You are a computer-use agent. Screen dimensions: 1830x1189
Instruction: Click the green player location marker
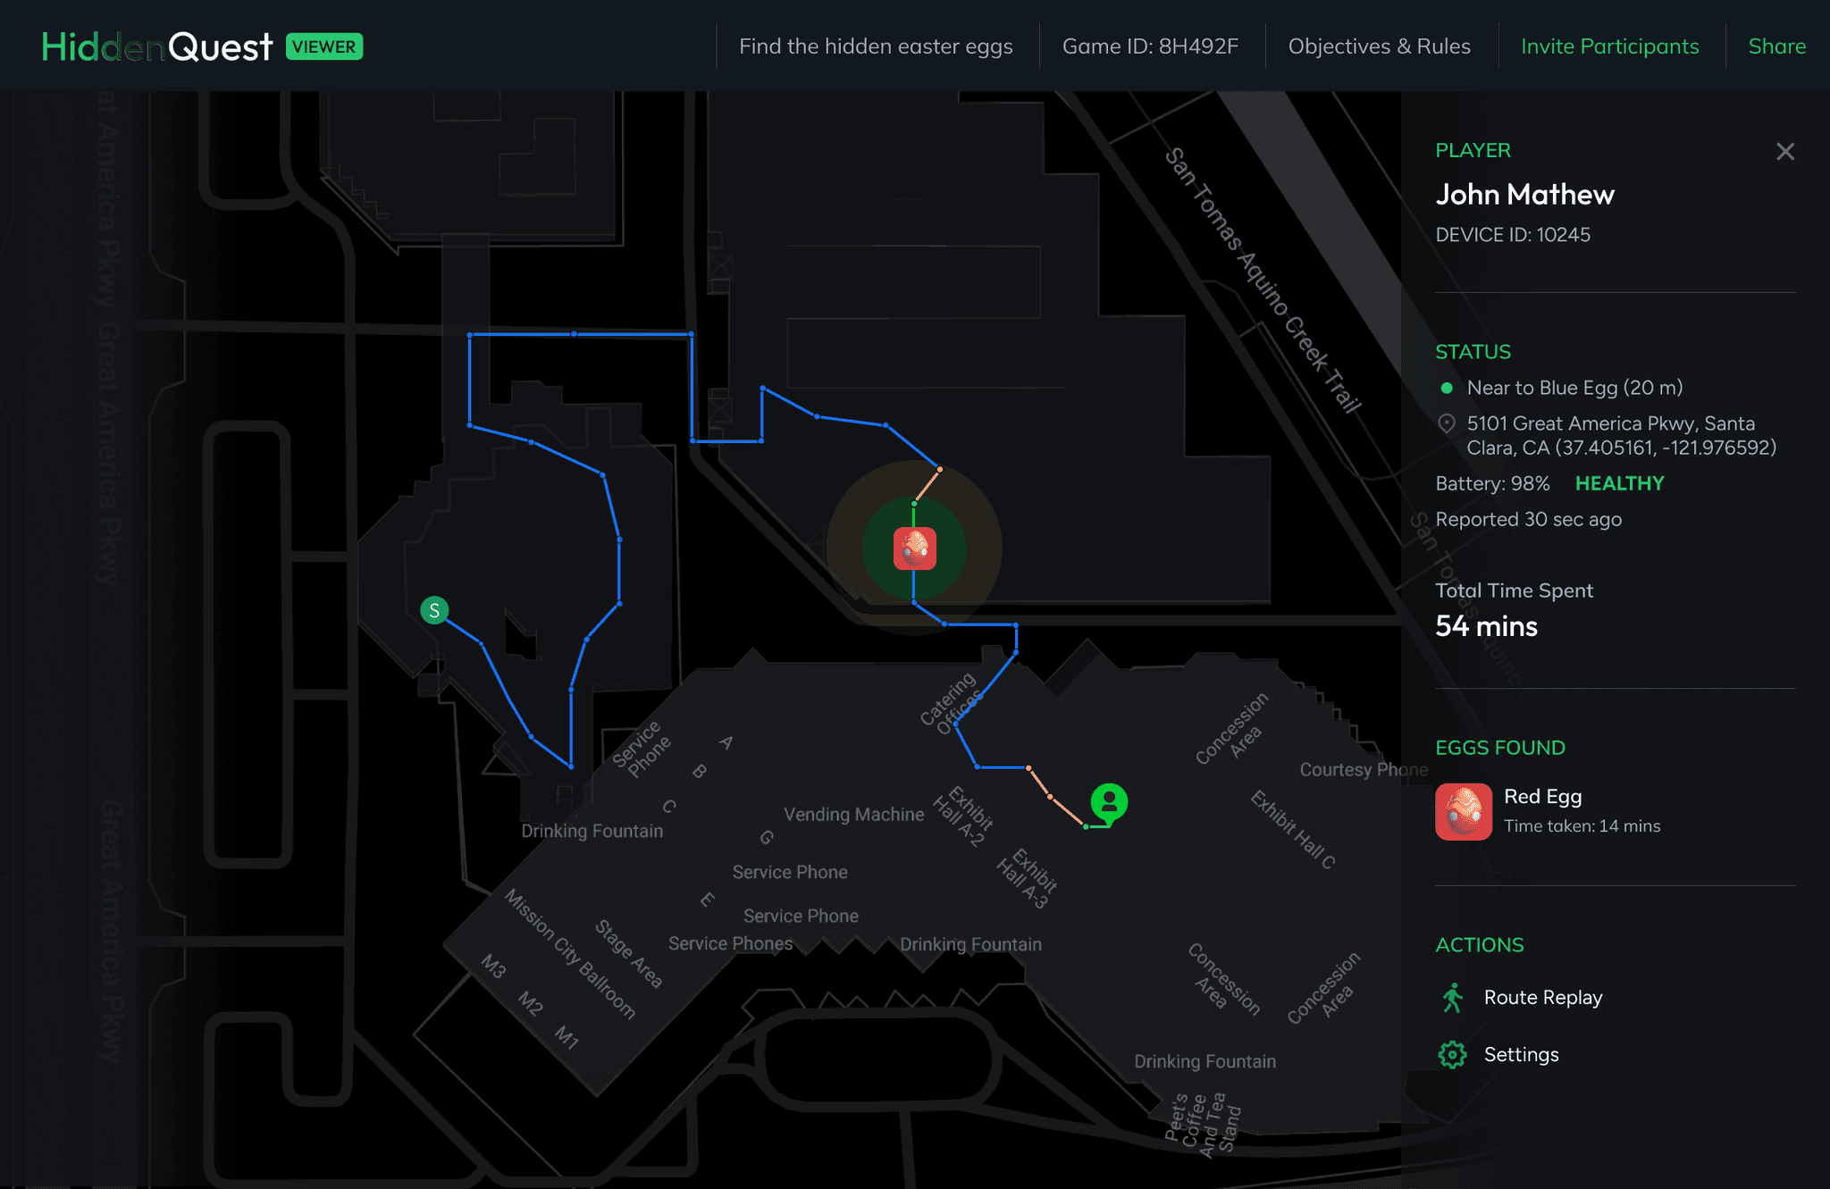1109,802
